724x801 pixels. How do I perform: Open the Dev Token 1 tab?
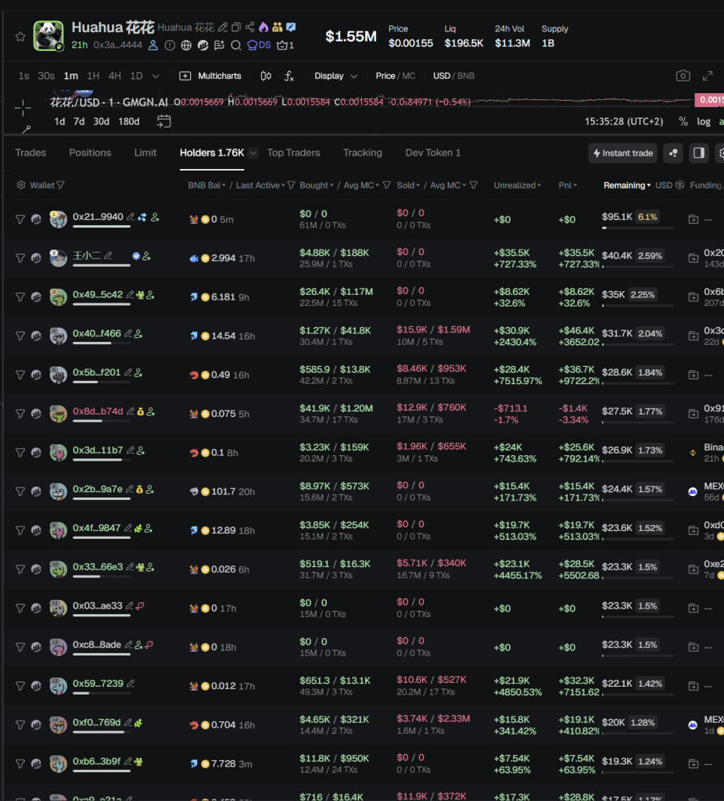point(432,153)
